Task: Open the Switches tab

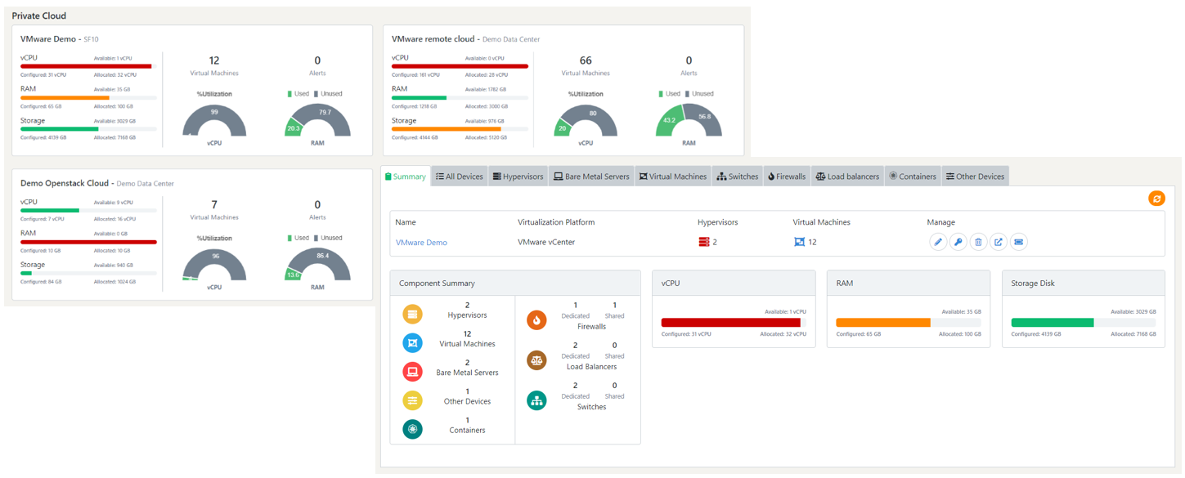Action: (x=738, y=176)
